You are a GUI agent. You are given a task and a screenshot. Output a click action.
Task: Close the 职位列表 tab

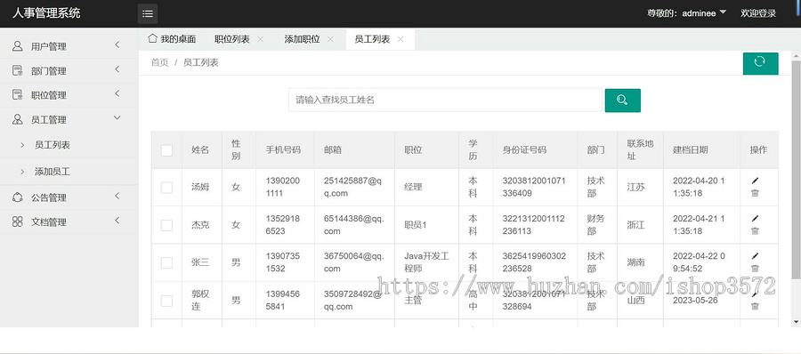tap(261, 39)
